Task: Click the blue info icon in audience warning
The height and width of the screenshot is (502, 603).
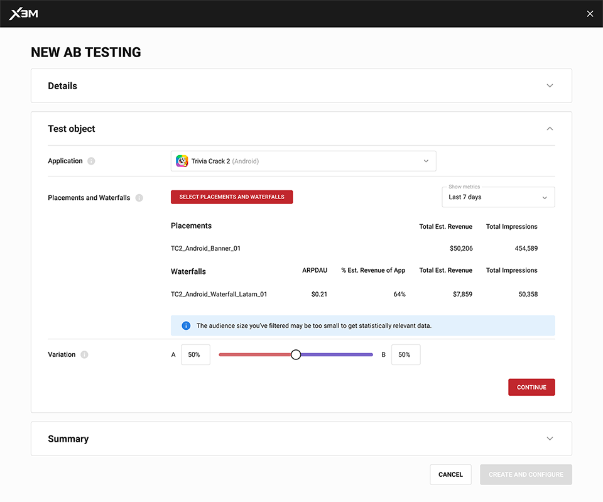Action: [186, 326]
